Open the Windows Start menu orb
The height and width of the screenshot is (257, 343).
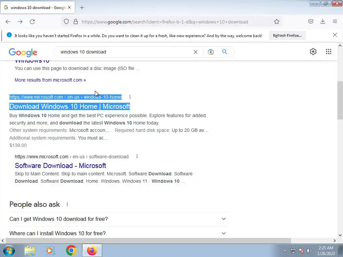[9, 250]
